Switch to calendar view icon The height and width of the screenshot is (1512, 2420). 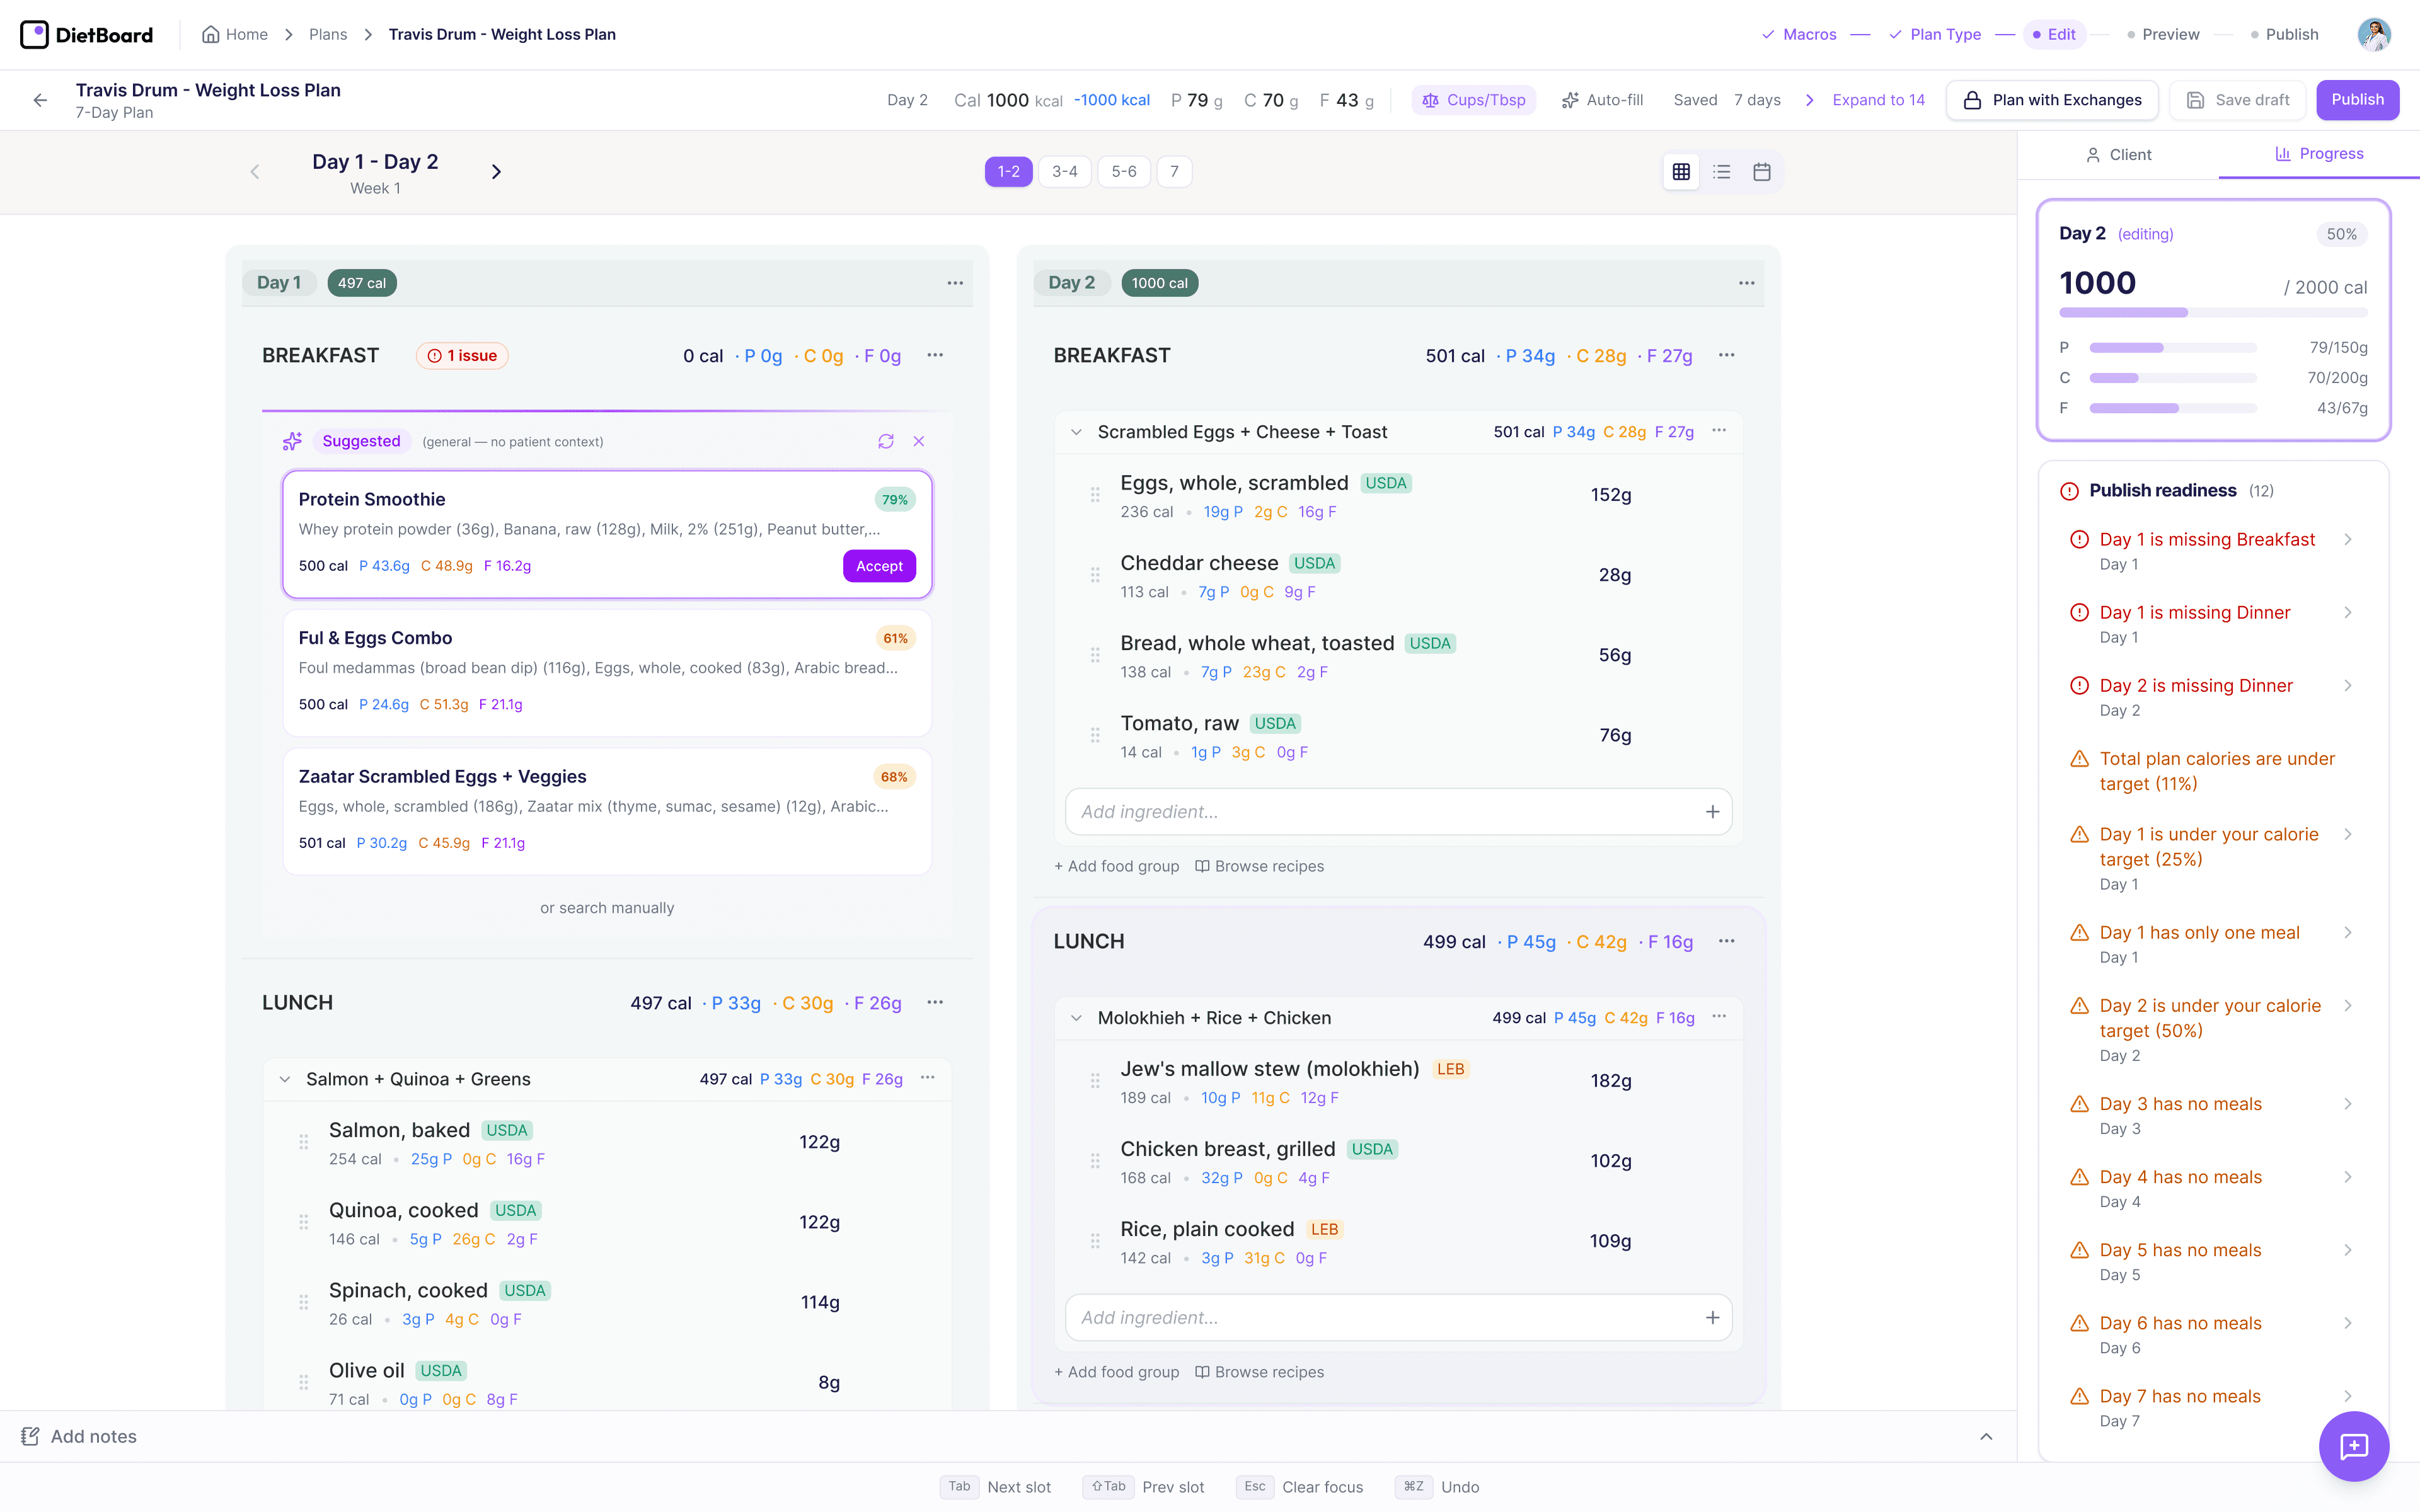point(1762,172)
